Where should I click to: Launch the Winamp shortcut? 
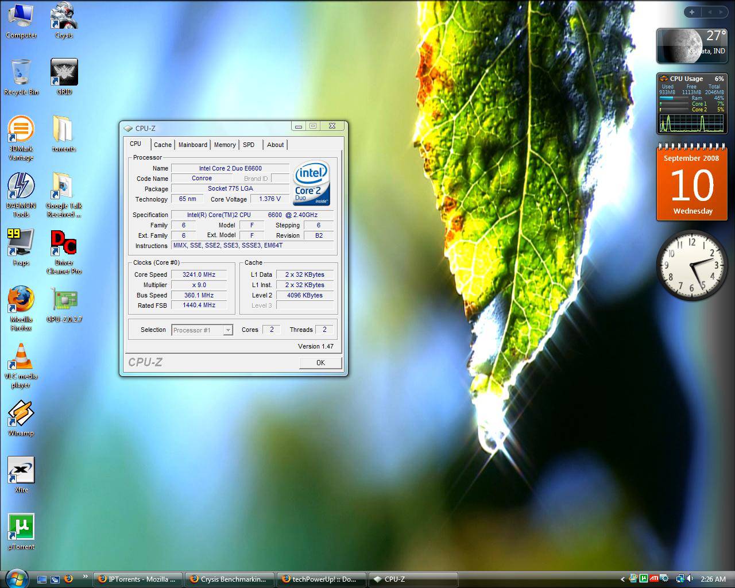(x=21, y=418)
